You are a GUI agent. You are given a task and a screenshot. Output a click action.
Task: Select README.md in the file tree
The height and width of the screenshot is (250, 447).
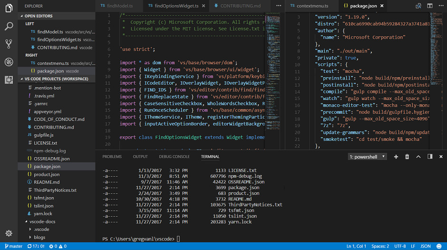tap(57, 182)
